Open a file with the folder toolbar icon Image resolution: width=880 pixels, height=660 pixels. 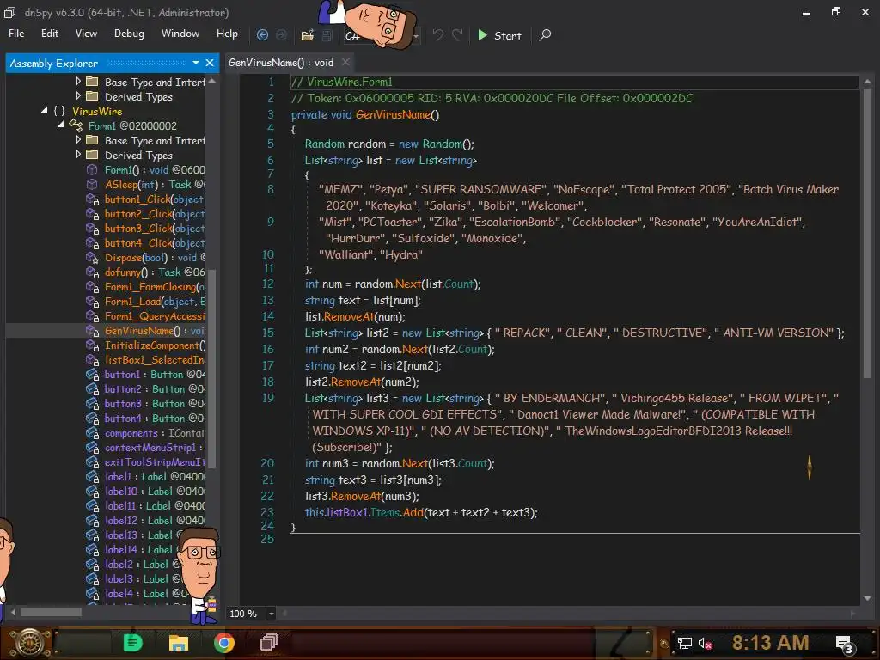click(x=307, y=35)
